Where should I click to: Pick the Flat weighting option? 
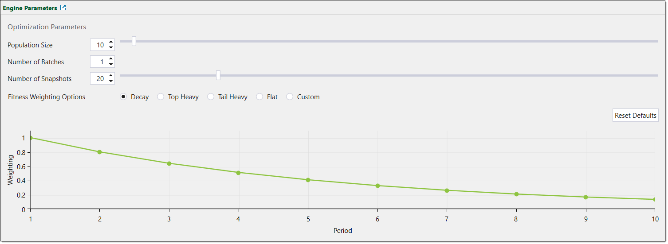(x=259, y=97)
